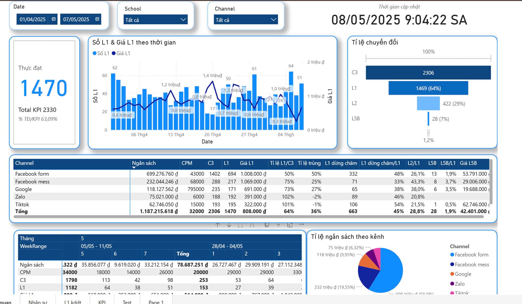522x304 pixels.
Task: Enable drill down mode arrow icon
Action: (229, 225)
